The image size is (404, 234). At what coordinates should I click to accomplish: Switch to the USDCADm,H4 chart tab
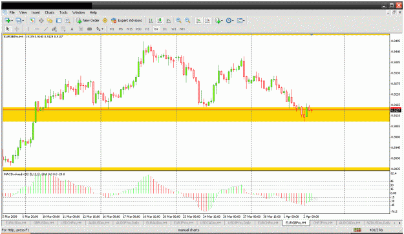(210, 222)
